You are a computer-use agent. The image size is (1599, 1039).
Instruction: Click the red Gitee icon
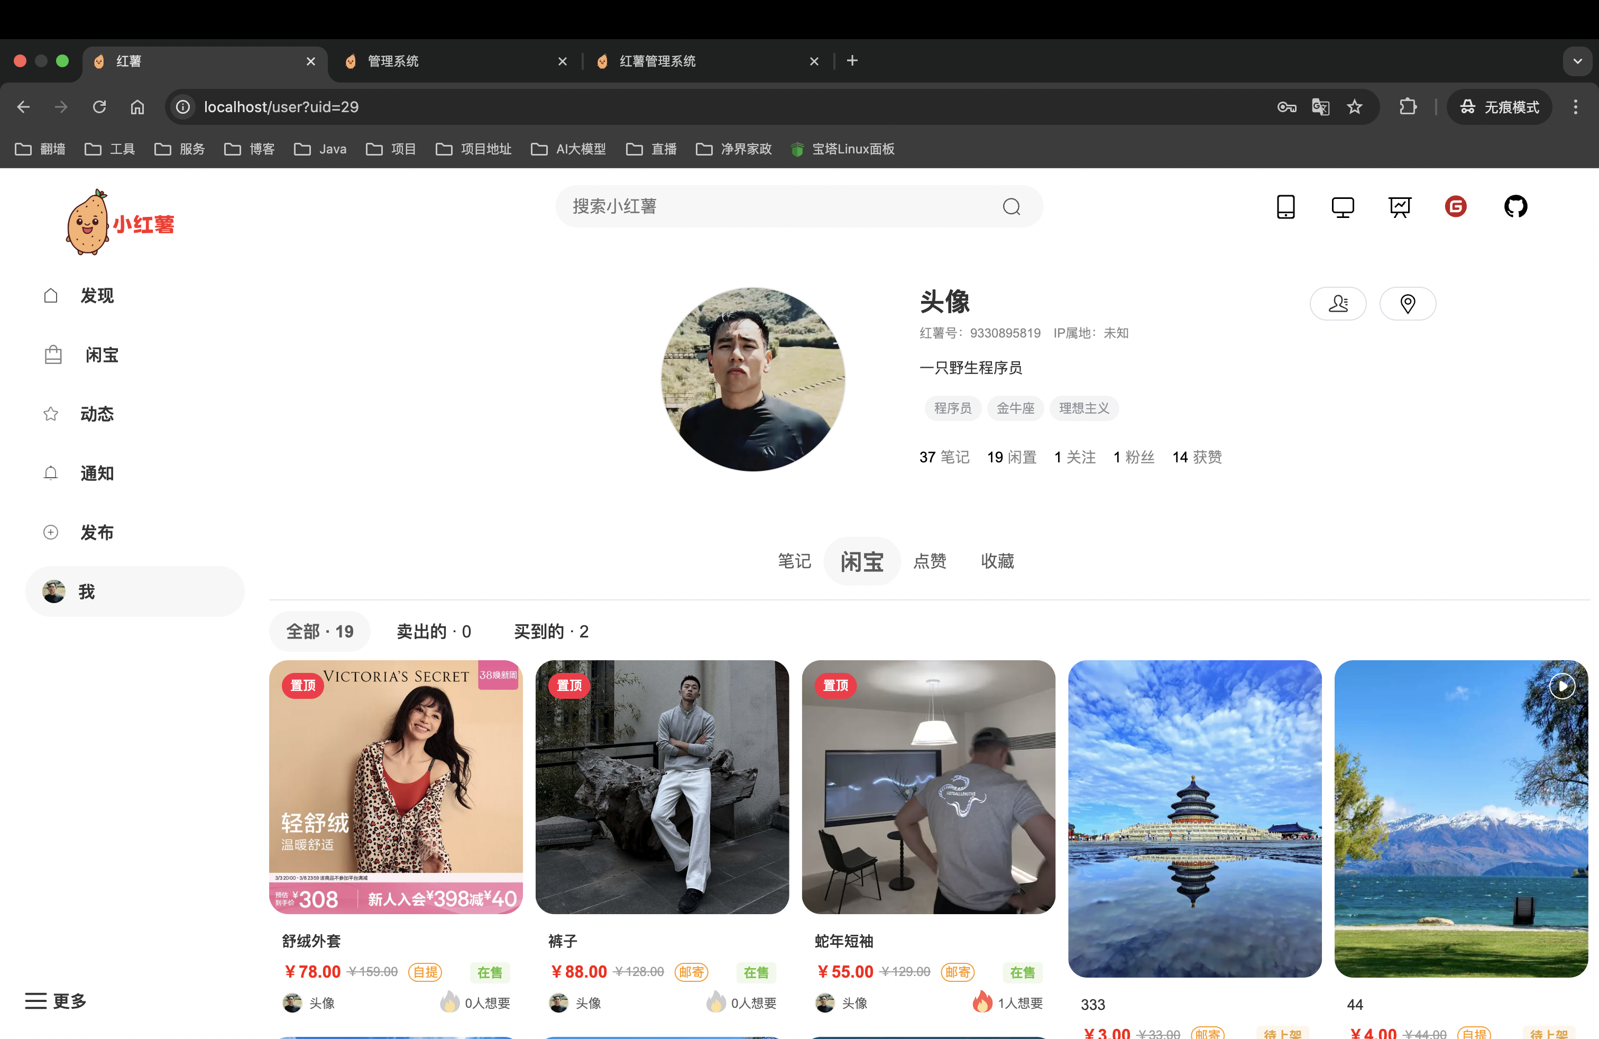point(1456,206)
